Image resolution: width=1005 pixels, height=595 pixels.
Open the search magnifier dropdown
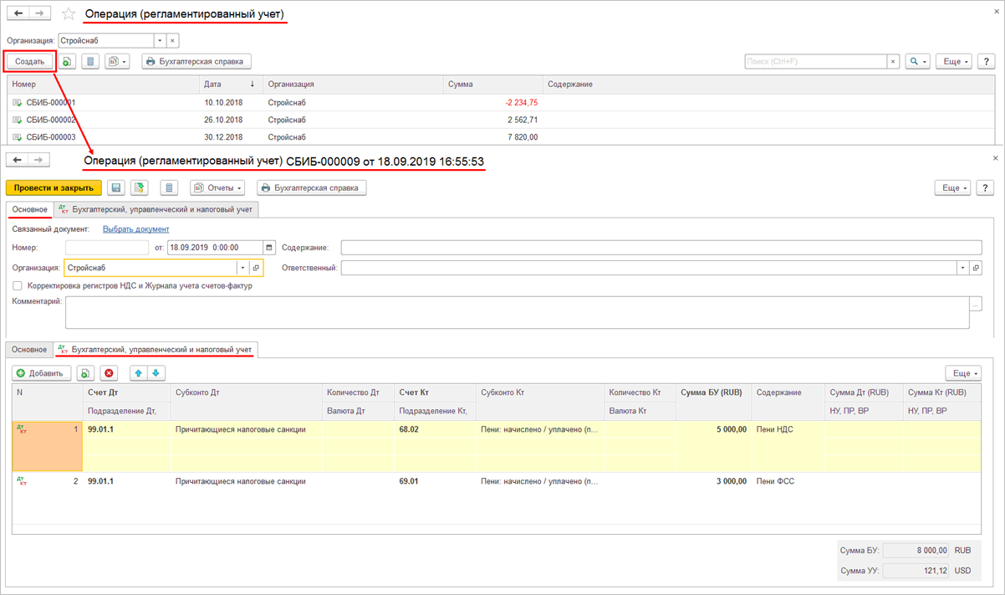(x=917, y=61)
